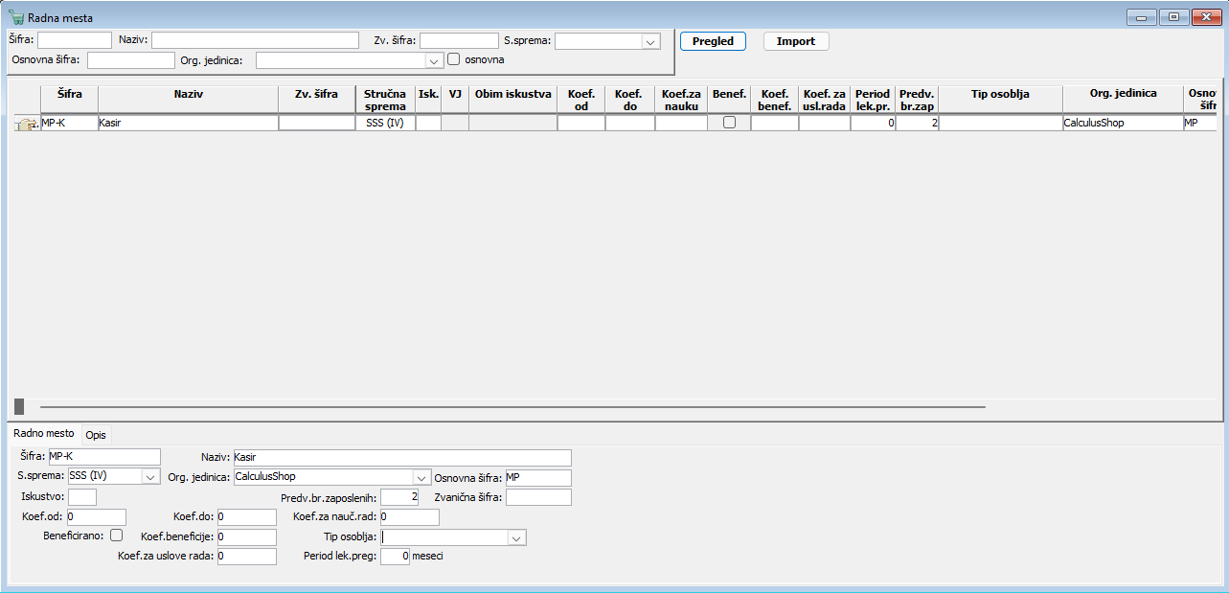
Task: Click the Pregled button
Action: tap(713, 41)
